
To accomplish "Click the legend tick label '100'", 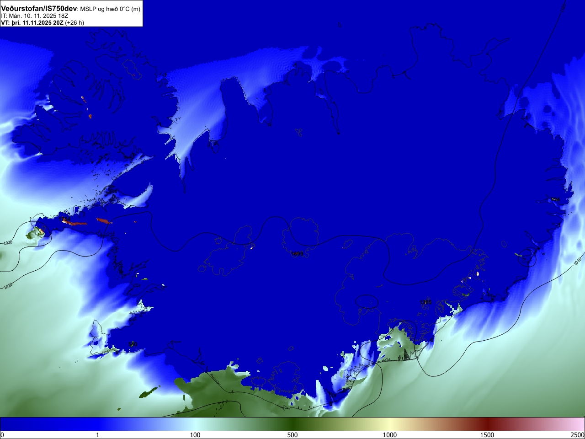I will [x=195, y=435].
